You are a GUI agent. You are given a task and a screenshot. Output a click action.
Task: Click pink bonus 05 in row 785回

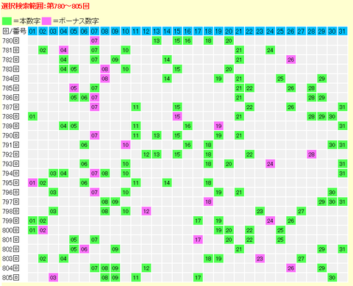point(74,88)
